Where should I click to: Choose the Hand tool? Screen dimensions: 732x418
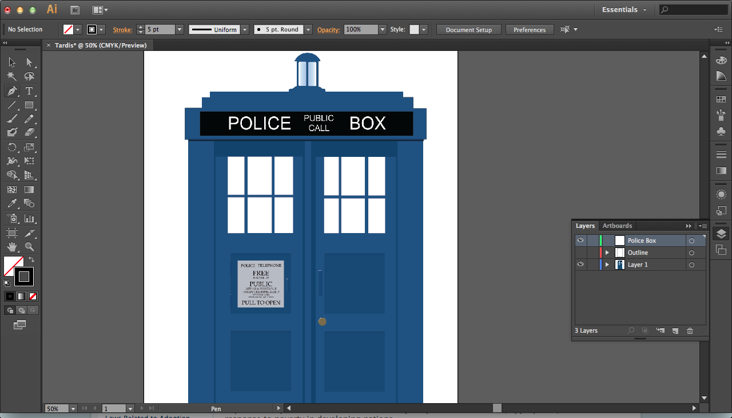pos(12,247)
